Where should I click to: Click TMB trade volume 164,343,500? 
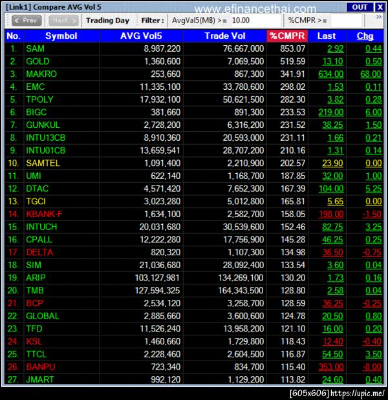tap(241, 291)
